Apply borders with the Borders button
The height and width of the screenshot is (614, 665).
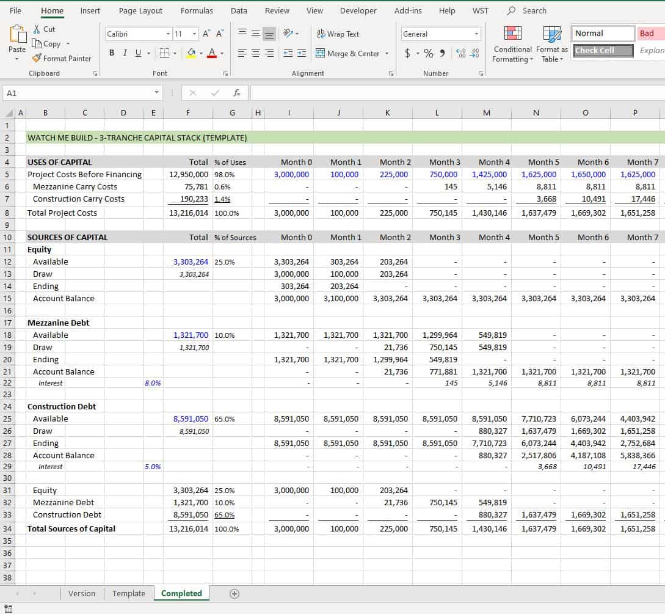(x=164, y=53)
